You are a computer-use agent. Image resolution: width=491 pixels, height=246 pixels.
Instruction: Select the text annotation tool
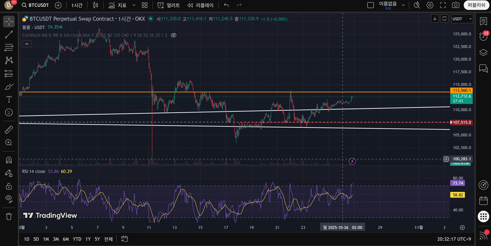[9, 99]
